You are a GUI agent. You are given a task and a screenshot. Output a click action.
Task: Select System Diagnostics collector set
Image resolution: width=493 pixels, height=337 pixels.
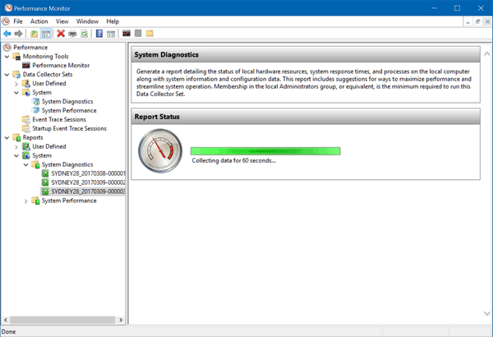point(67,101)
